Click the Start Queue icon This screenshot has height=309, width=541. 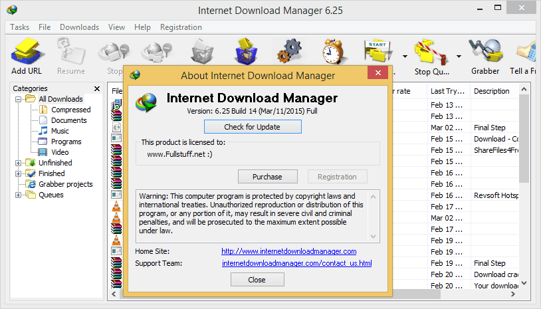(378, 52)
